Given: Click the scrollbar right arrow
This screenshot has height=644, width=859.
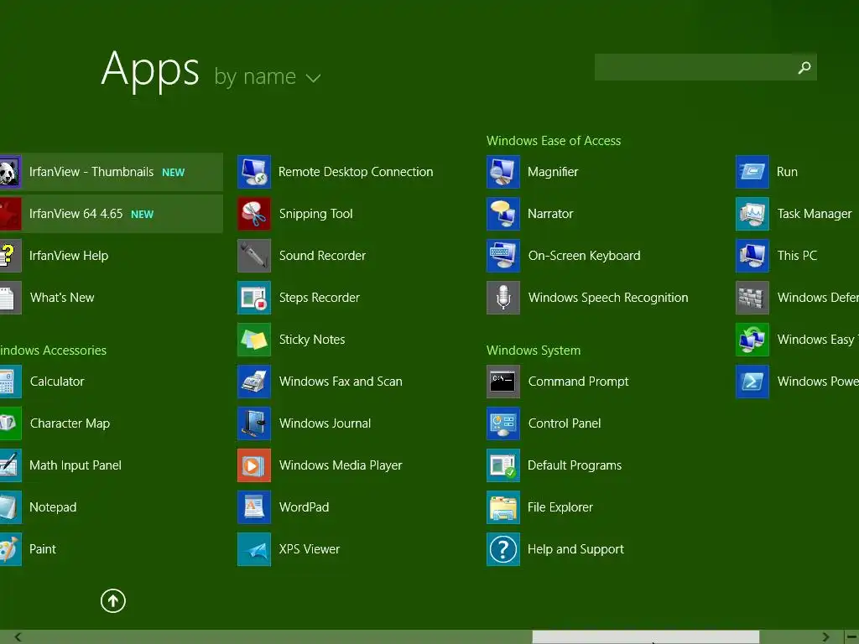Looking at the screenshot, I should (x=825, y=637).
